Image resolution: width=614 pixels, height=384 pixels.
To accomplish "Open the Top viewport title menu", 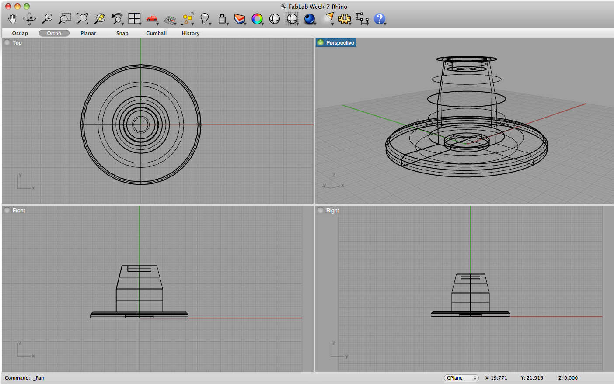I will (x=17, y=43).
